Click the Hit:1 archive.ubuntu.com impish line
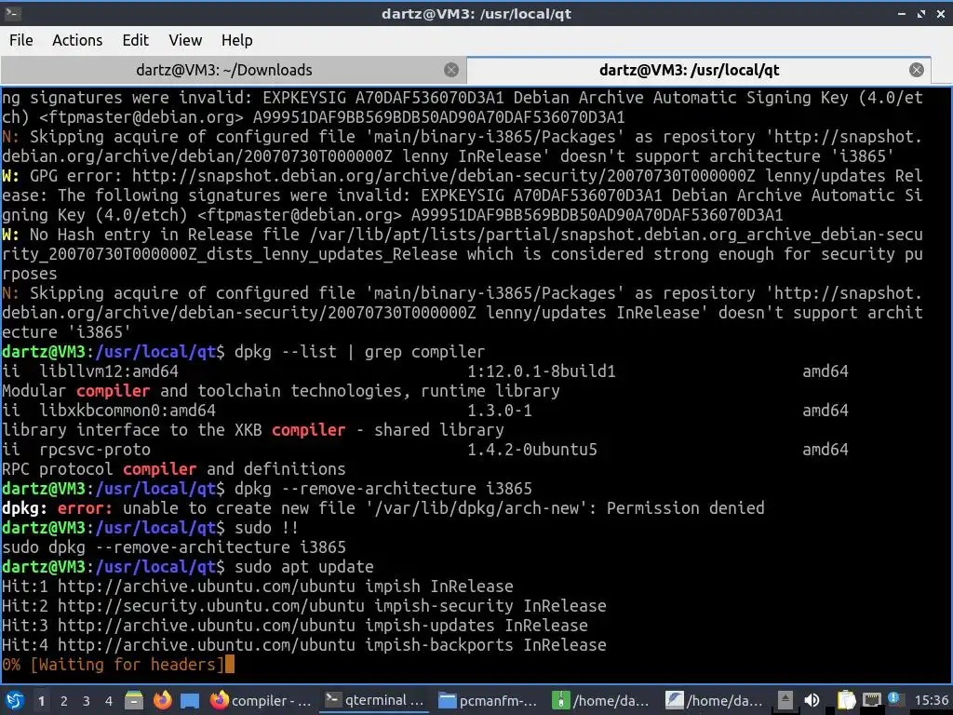 point(258,587)
